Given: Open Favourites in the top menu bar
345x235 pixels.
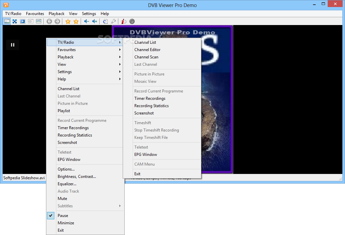Looking at the screenshot, I should point(35,14).
